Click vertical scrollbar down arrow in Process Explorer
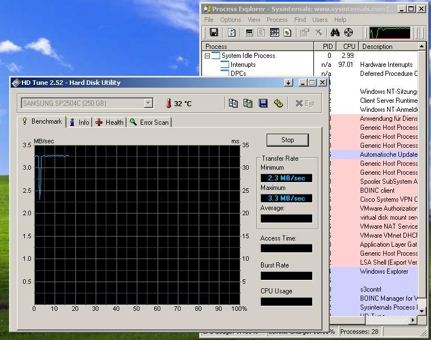 point(421,311)
